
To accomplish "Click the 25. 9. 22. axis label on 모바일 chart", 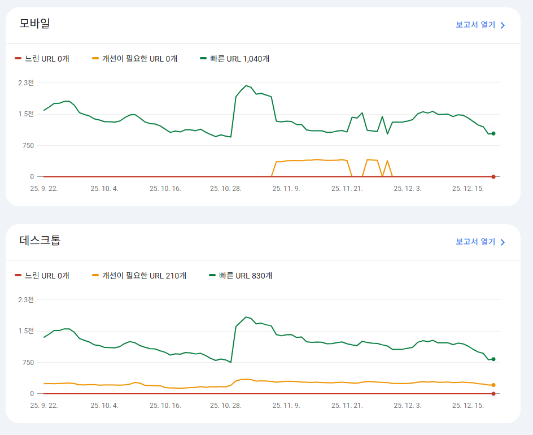I will click(45, 189).
